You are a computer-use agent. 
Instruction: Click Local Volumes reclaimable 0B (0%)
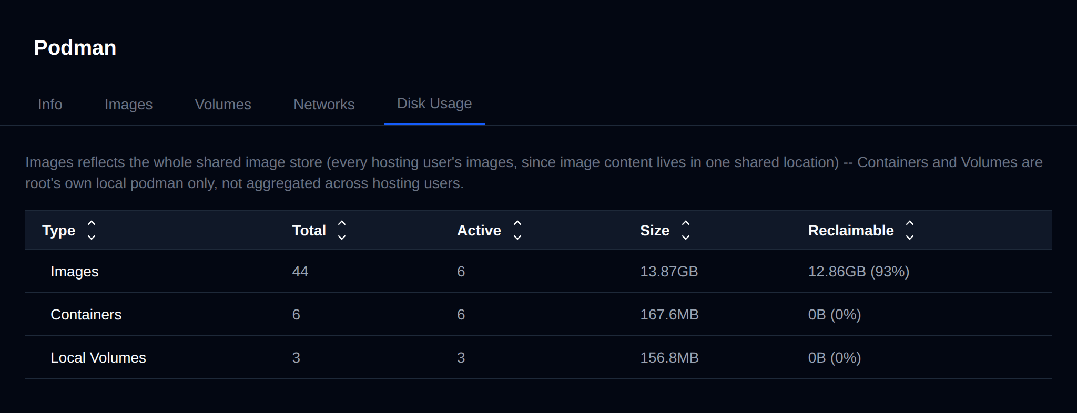pyautogui.click(x=835, y=357)
